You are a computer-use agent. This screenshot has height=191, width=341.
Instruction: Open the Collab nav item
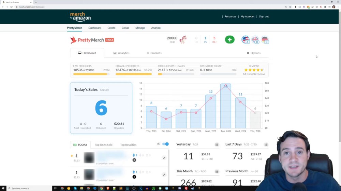click(x=125, y=28)
